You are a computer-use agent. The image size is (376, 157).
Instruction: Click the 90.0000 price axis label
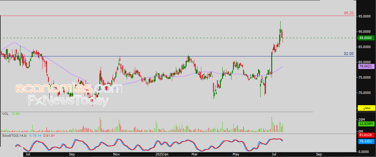(x=364, y=32)
